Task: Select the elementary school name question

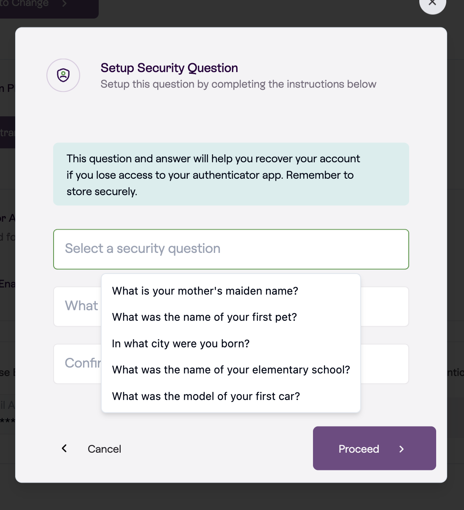Action: (231, 370)
